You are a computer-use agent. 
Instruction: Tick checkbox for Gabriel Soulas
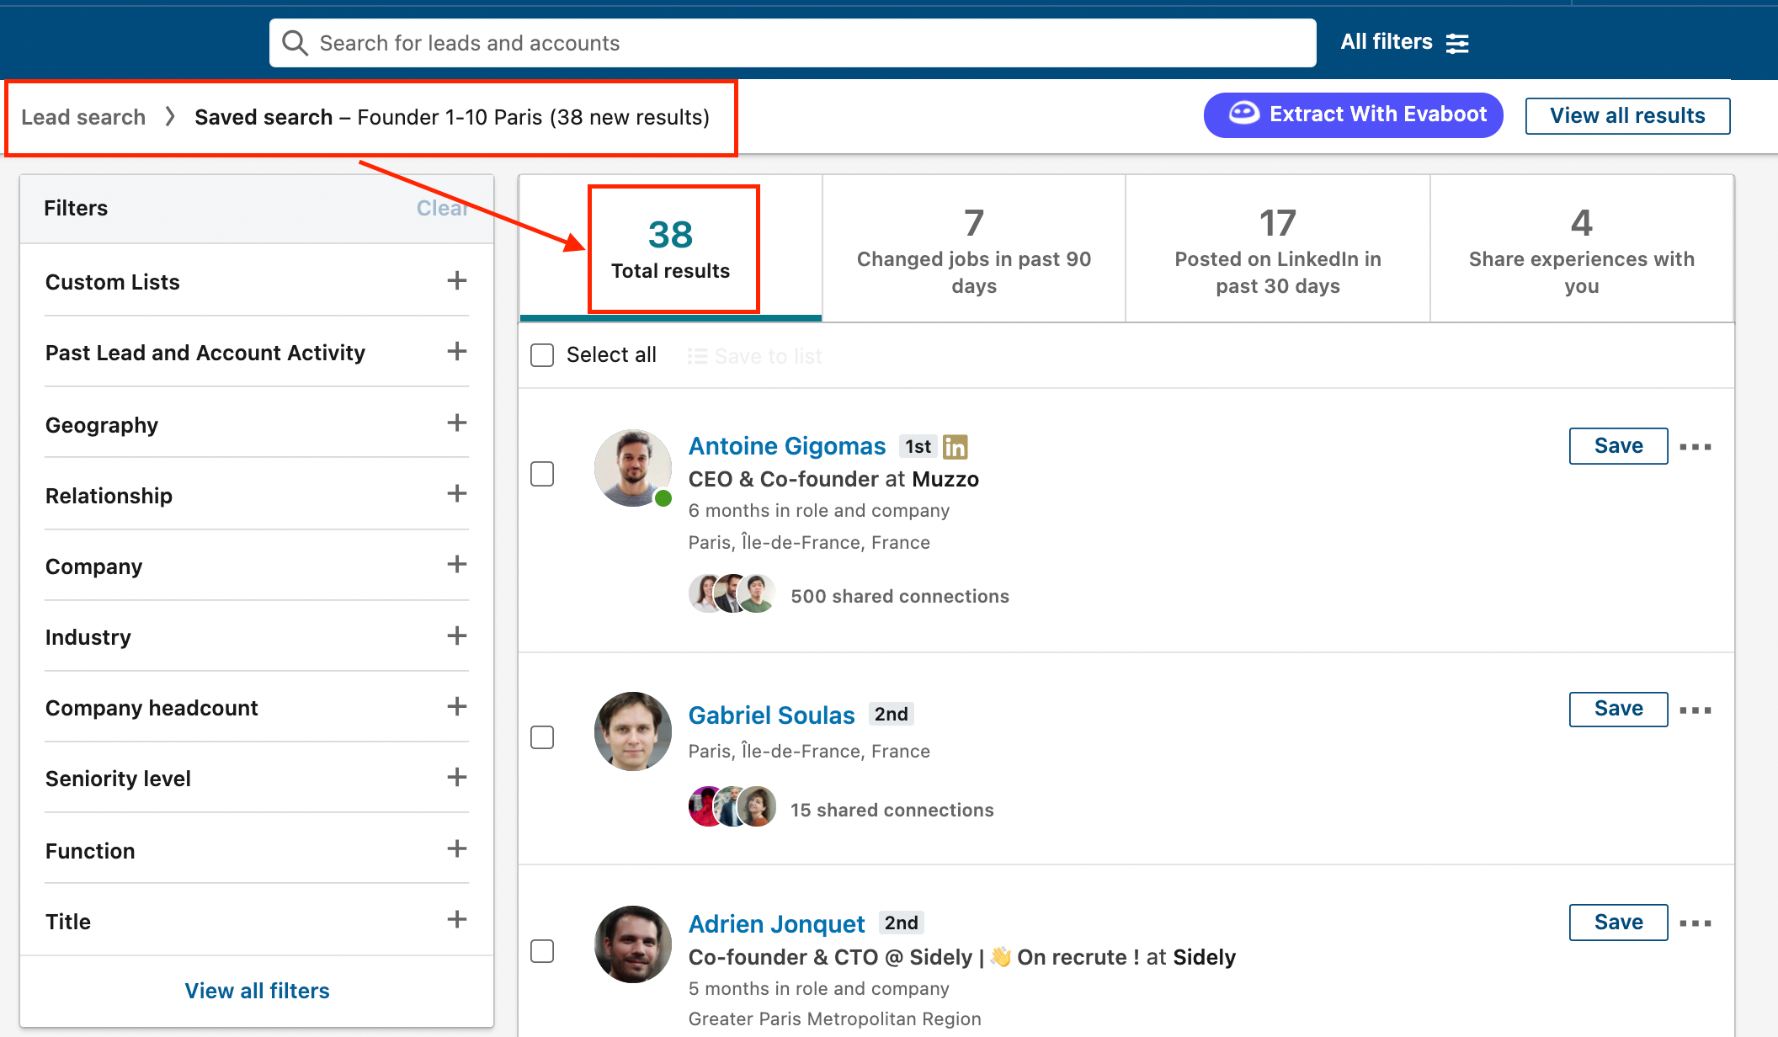[542, 737]
